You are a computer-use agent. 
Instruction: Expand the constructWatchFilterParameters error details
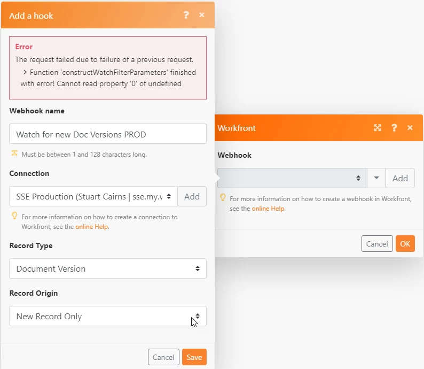pyautogui.click(x=25, y=72)
